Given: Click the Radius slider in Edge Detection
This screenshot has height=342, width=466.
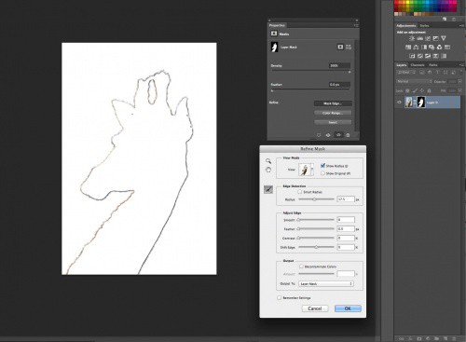Looking at the screenshot, I should tap(316, 199).
